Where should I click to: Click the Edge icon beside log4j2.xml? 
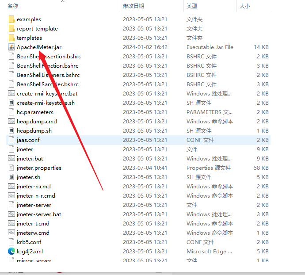[11, 251]
